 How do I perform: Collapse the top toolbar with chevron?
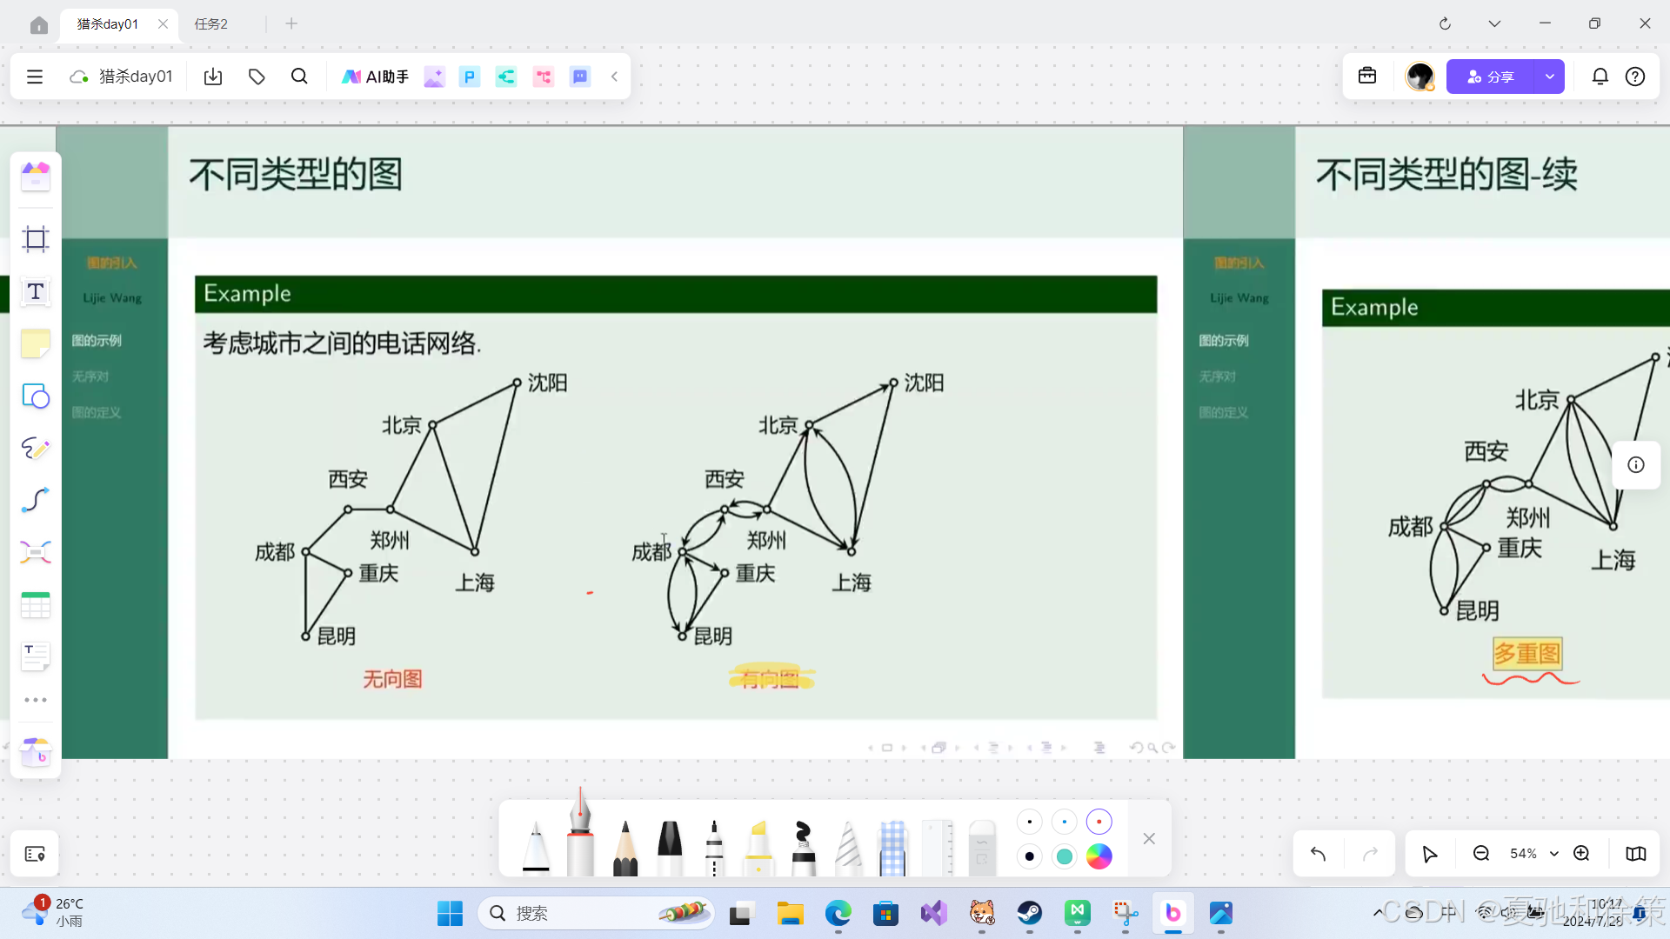[x=614, y=77]
